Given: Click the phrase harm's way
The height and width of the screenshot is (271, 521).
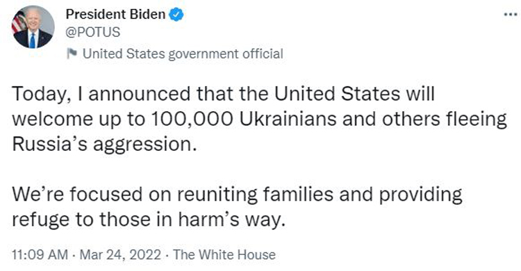Looking at the screenshot, I should 231,220.
